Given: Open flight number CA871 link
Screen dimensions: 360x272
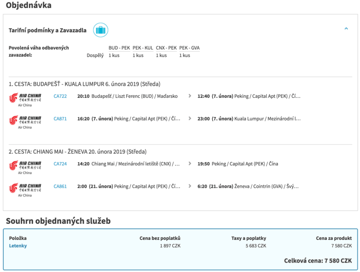Looking at the screenshot, I should 60,119.
